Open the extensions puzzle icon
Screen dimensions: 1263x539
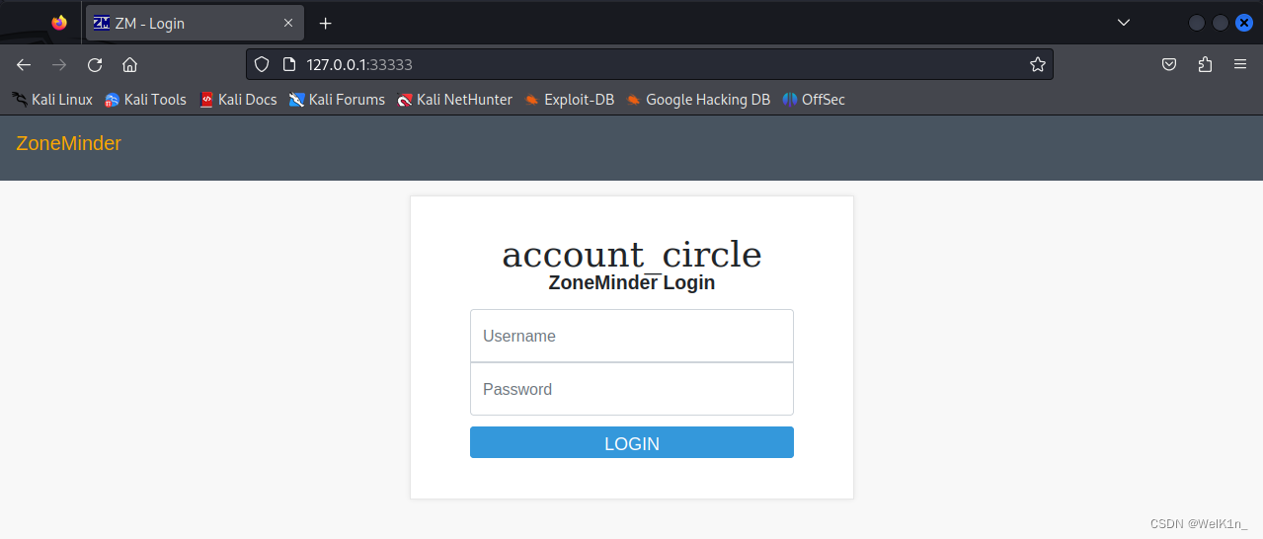pos(1205,64)
